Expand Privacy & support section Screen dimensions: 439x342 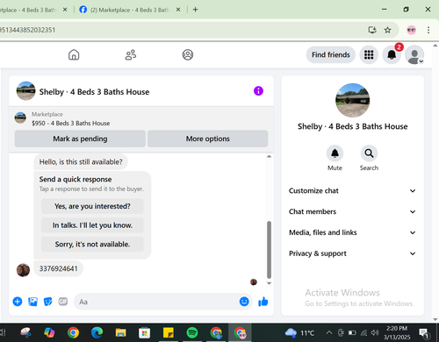[352, 253]
